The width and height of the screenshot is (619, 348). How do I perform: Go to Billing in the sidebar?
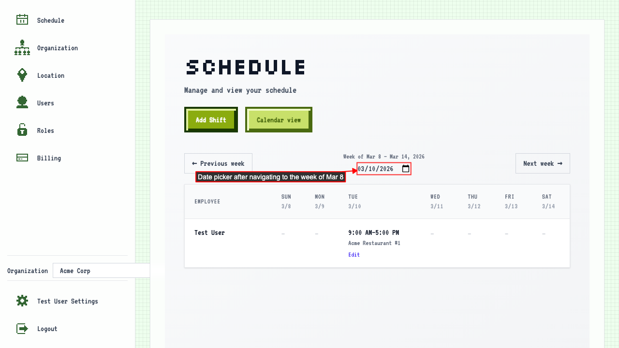coord(49,158)
